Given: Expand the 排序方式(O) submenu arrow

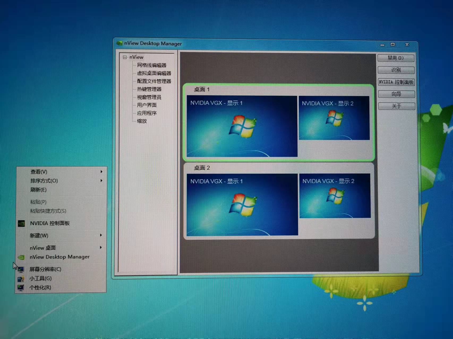Looking at the screenshot, I should tap(101, 181).
